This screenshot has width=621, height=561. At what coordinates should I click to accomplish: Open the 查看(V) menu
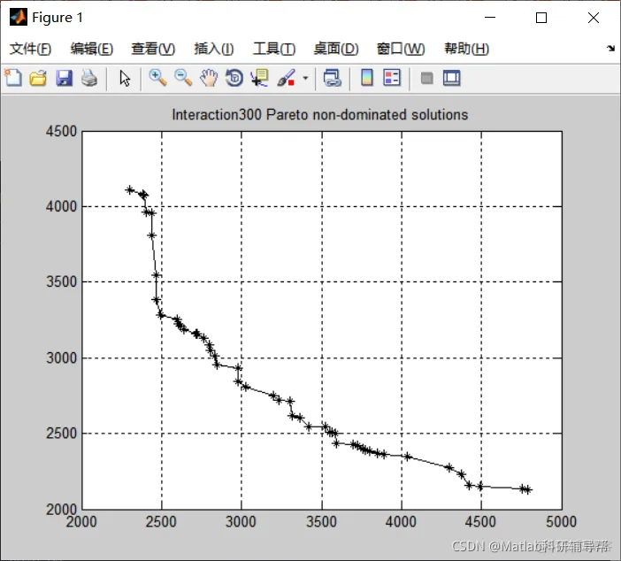[x=153, y=50]
